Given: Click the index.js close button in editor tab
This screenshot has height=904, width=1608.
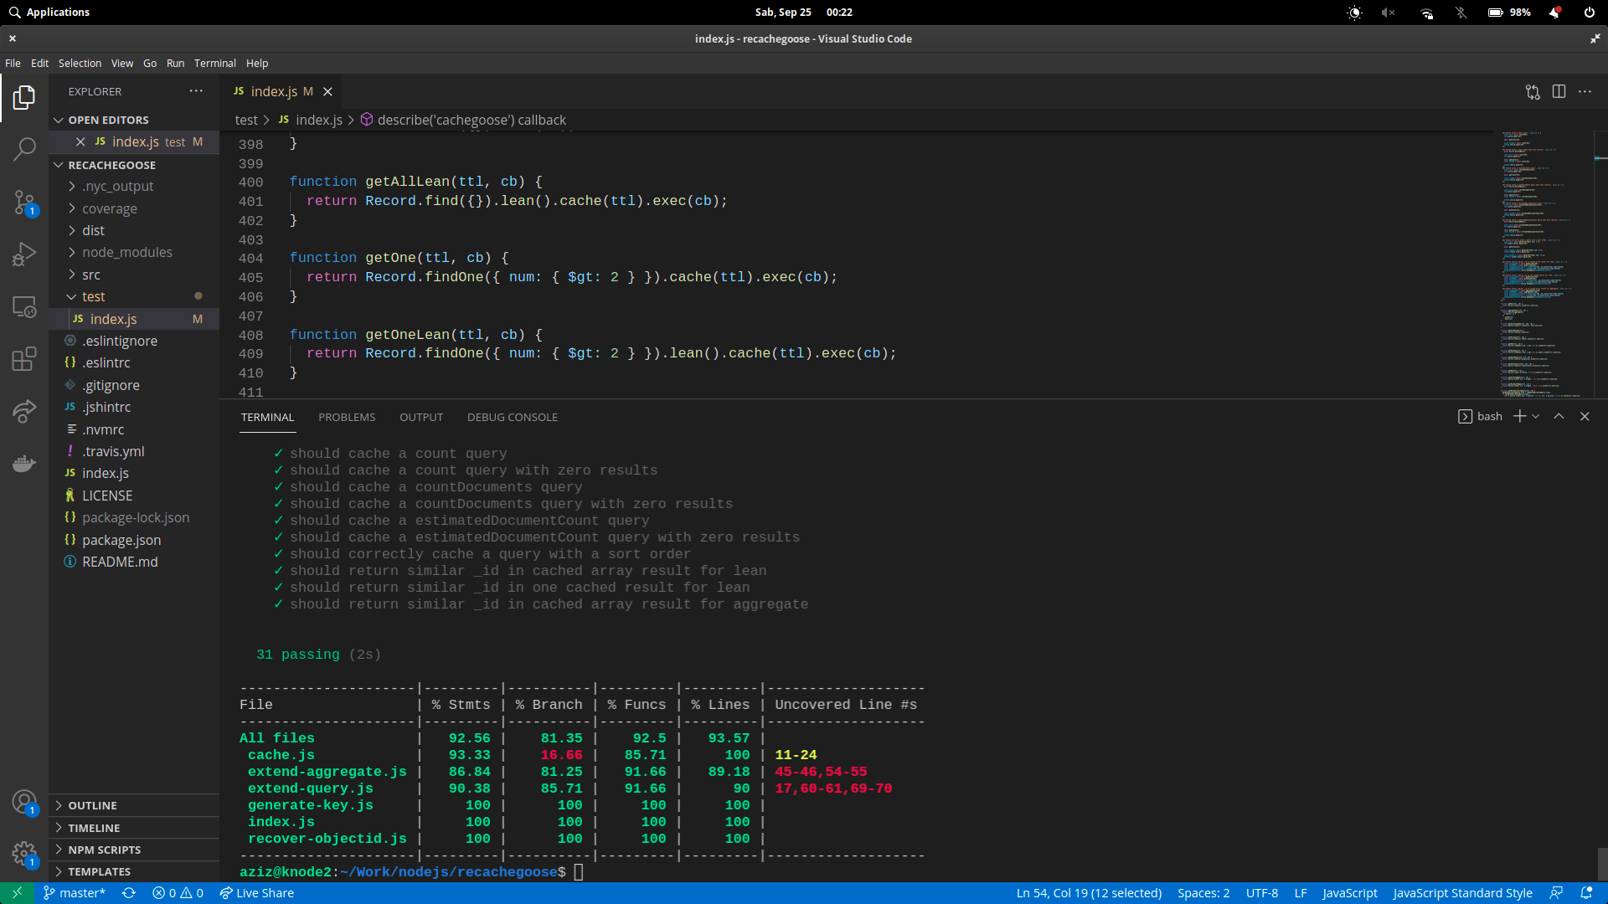Looking at the screenshot, I should coord(328,91).
